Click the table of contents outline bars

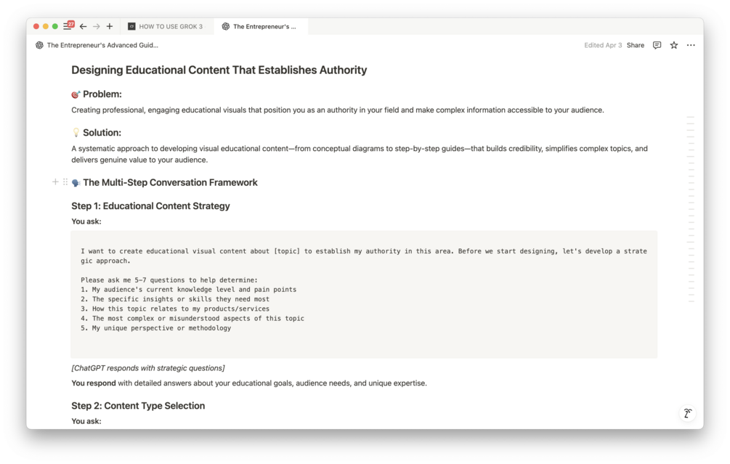pyautogui.click(x=691, y=209)
